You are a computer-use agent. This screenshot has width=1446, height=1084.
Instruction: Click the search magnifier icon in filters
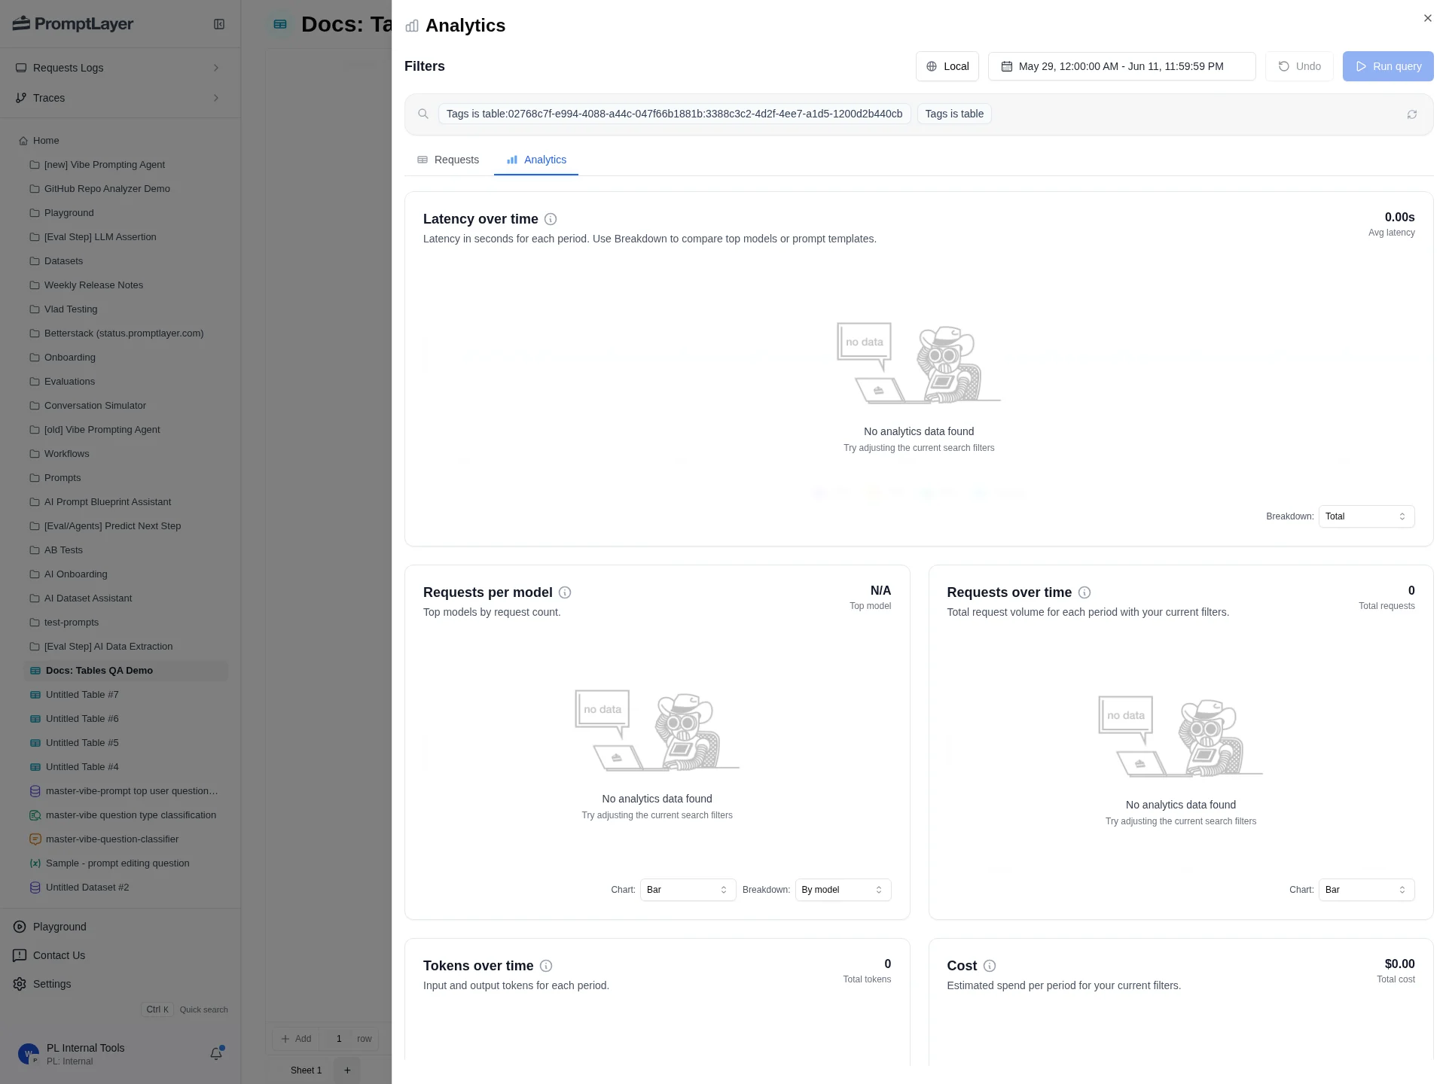click(x=423, y=114)
